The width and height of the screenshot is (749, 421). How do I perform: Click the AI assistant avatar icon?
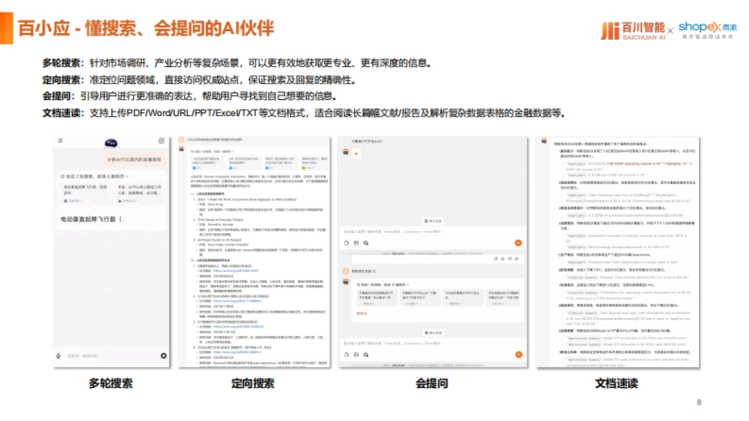345,151
